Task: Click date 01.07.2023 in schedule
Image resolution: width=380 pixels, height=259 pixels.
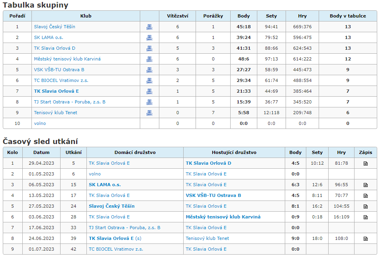Action: point(41,249)
